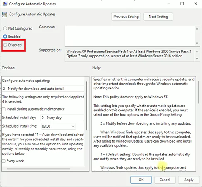Select the Not Configured radio button
The width and height of the screenshot is (202, 187).
pyautogui.click(x=5, y=28)
